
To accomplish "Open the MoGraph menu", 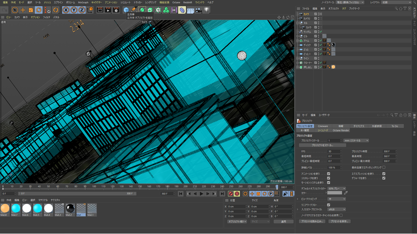I will coord(83,2).
